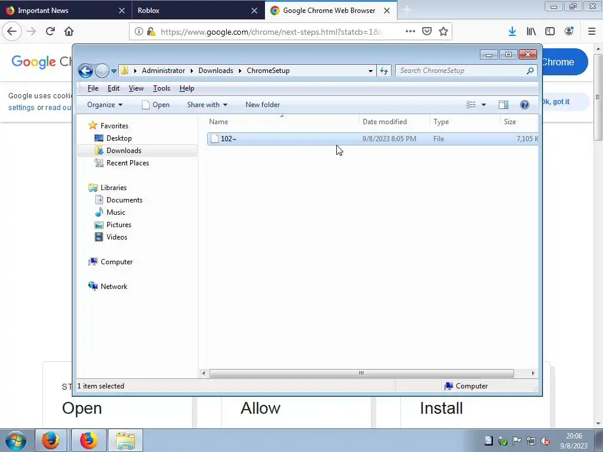Image resolution: width=603 pixels, height=452 pixels.
Task: Go to Firefox home page icon
Action: click(x=69, y=32)
